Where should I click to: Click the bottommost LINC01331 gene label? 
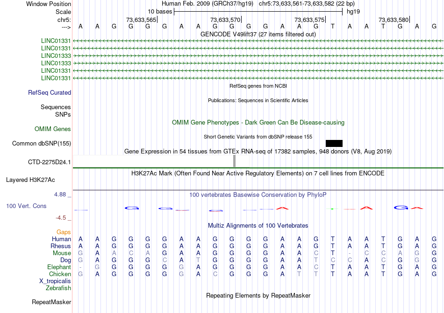(x=56, y=78)
